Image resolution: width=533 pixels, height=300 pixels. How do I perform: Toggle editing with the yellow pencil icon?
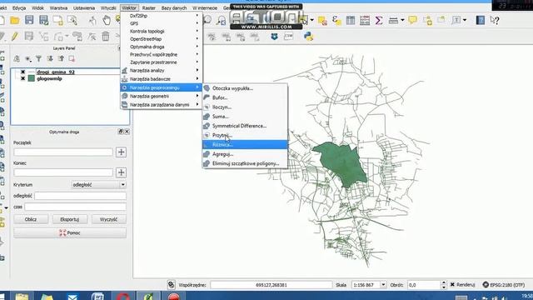[x=15, y=36]
